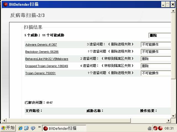
Task: Click the 威胁名称 column header
Action: point(95,111)
